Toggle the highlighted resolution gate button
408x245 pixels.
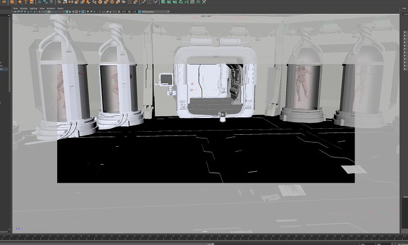click(46, 12)
